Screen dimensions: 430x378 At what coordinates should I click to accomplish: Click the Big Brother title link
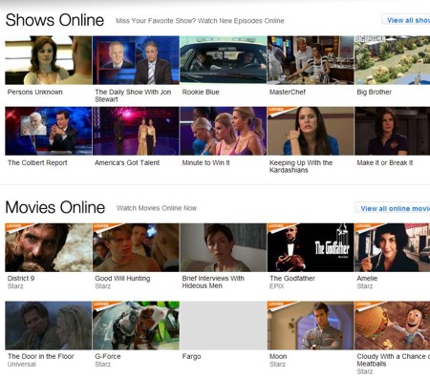click(375, 92)
